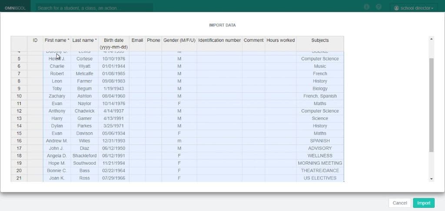Click the last name cell 'Wyatt'
The height and width of the screenshot is (211, 445).
(x=84, y=66)
